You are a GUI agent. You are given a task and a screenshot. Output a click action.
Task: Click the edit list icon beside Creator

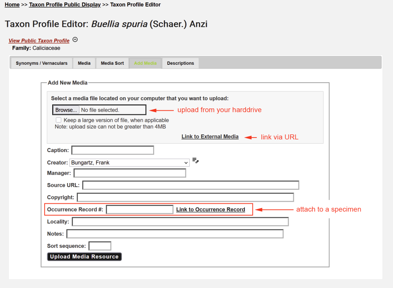coord(195,160)
